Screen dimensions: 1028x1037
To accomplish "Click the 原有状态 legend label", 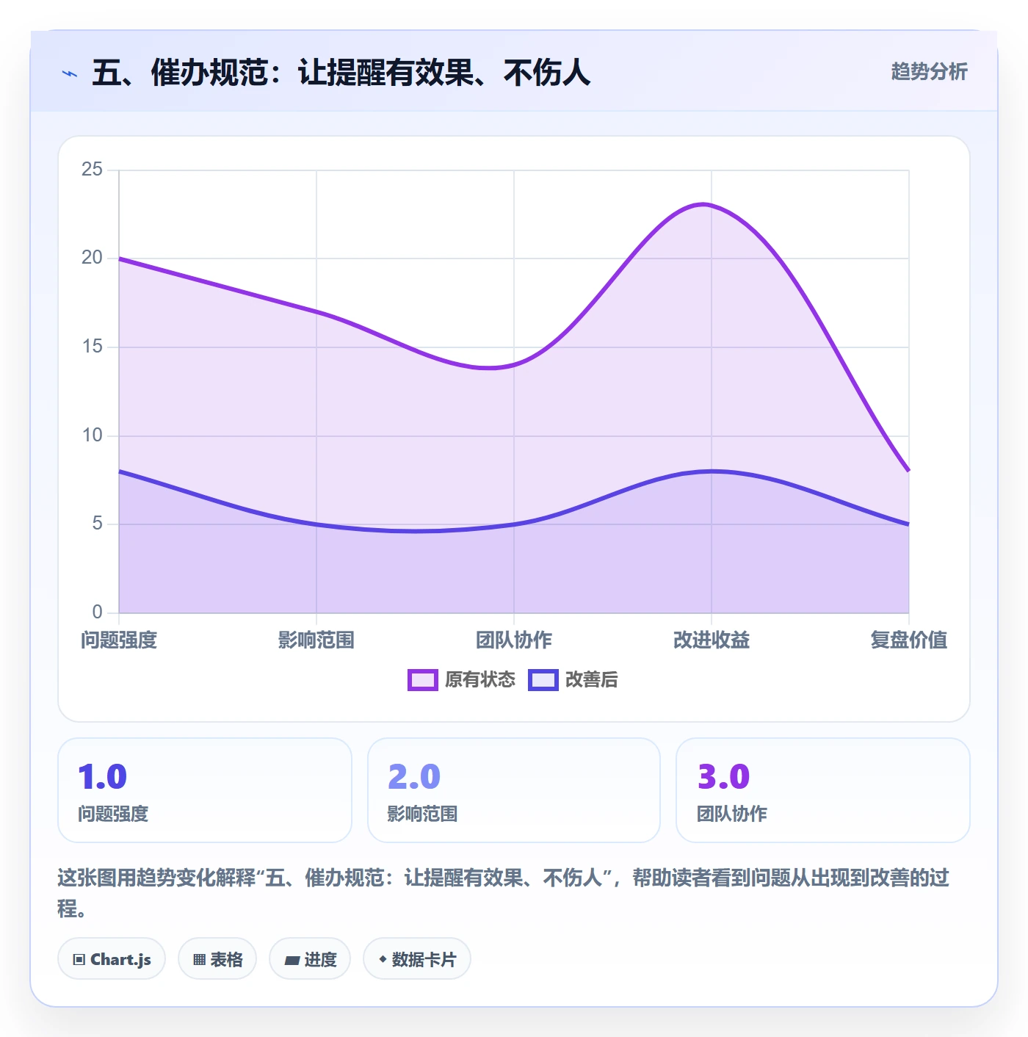I will 480,680.
